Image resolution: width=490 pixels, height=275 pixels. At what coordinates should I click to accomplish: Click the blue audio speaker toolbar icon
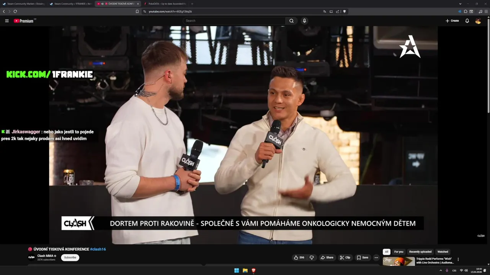460,11
